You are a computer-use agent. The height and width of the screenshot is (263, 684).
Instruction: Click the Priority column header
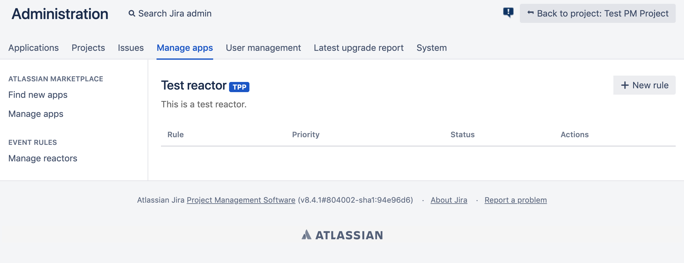306,134
